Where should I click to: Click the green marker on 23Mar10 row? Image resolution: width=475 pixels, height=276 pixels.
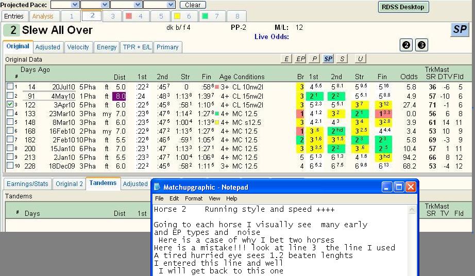[x=217, y=114]
